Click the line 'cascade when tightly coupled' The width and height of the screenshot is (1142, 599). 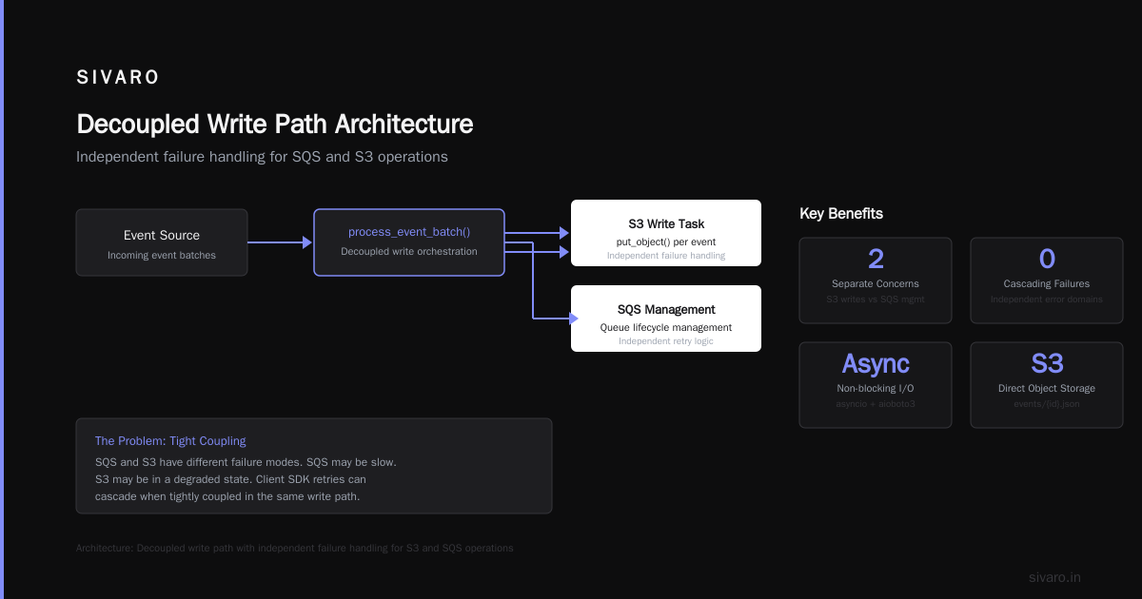(227, 496)
